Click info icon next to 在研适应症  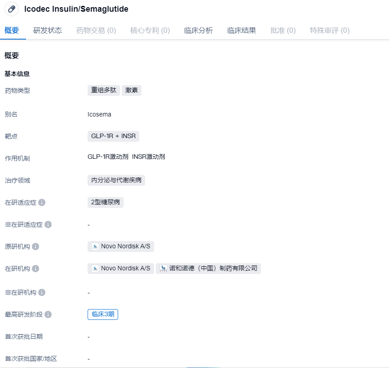42,202
